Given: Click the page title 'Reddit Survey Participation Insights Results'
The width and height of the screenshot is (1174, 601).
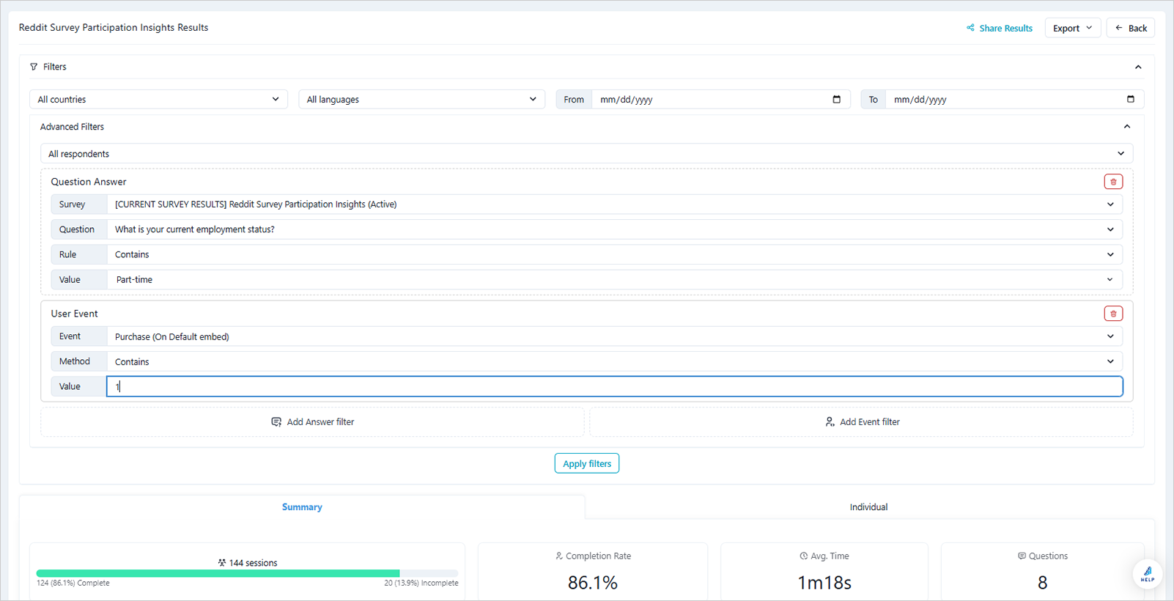Looking at the screenshot, I should tap(114, 28).
